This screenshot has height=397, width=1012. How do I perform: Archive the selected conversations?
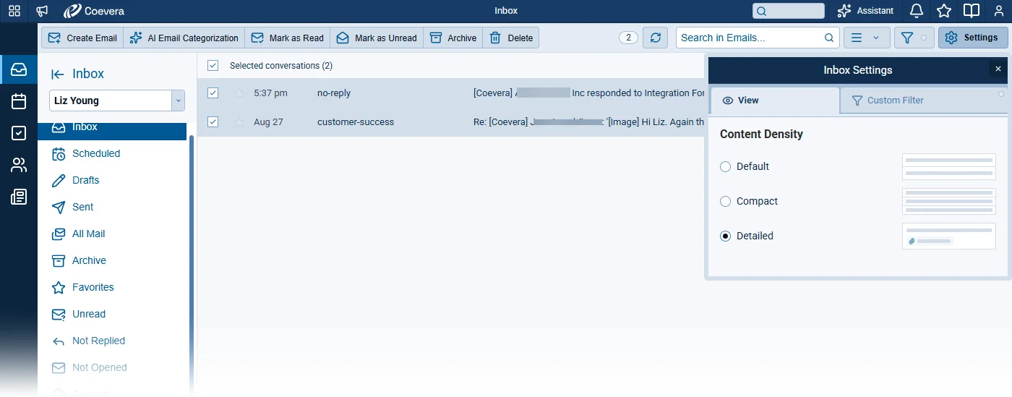pos(453,38)
